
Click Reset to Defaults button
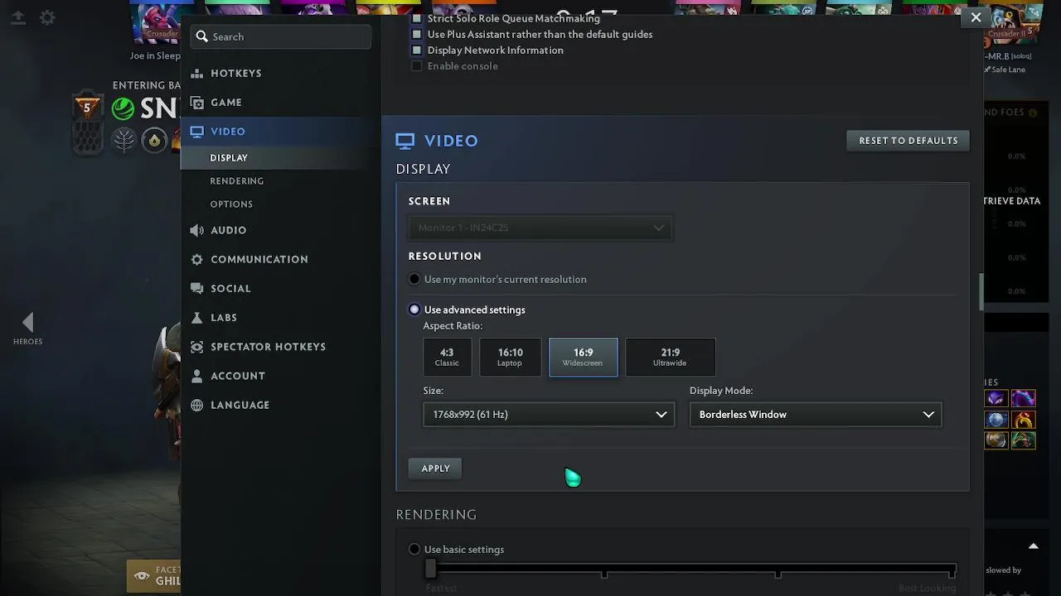(908, 141)
